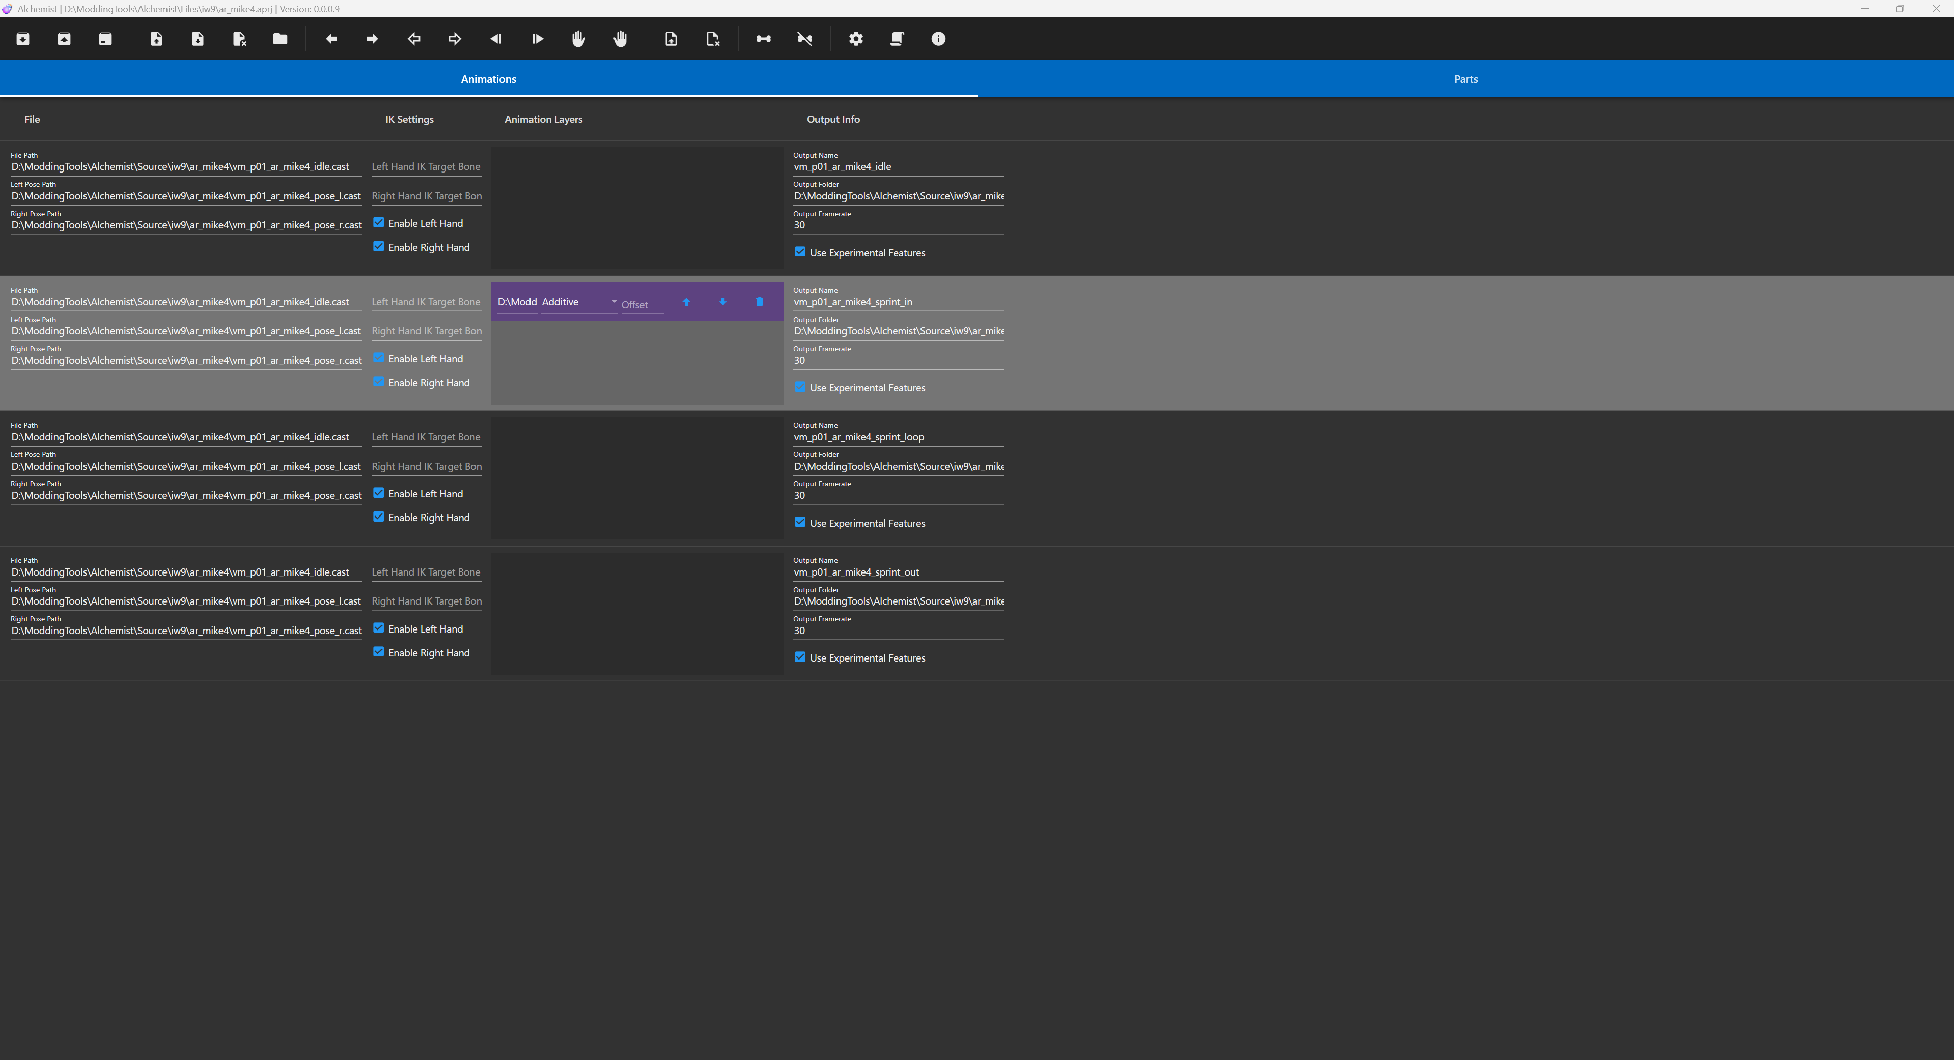Click the first hand icon
Viewport: 1954px width, 1060px height.
[578, 39]
